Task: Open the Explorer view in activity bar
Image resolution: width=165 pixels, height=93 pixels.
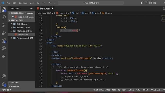Action: (x=4, y=10)
